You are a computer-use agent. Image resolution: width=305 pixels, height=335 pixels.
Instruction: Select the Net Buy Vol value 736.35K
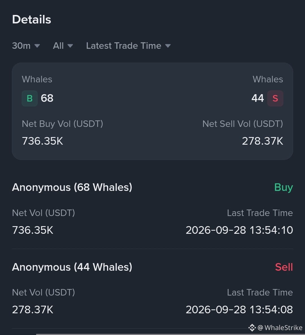43,141
